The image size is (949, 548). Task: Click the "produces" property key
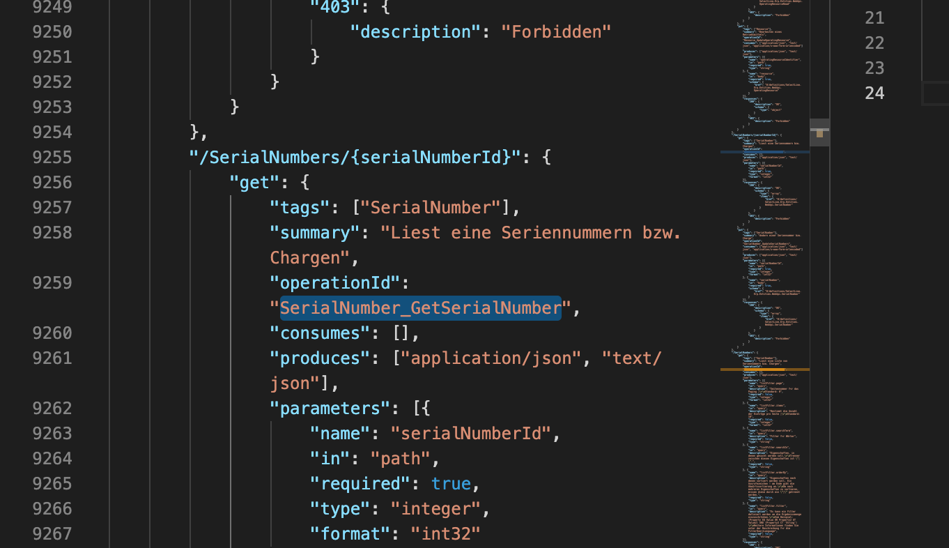319,358
